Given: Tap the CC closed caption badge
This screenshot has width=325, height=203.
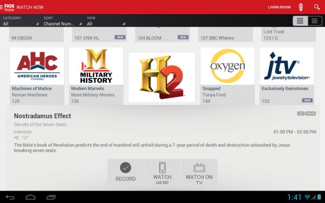Looking at the screenshot, I should coord(301,114).
